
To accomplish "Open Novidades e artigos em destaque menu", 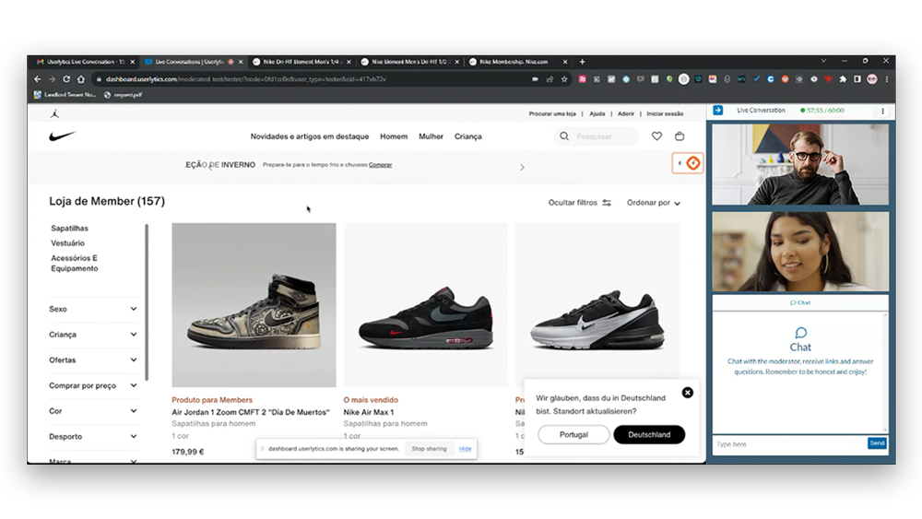I will click(309, 136).
